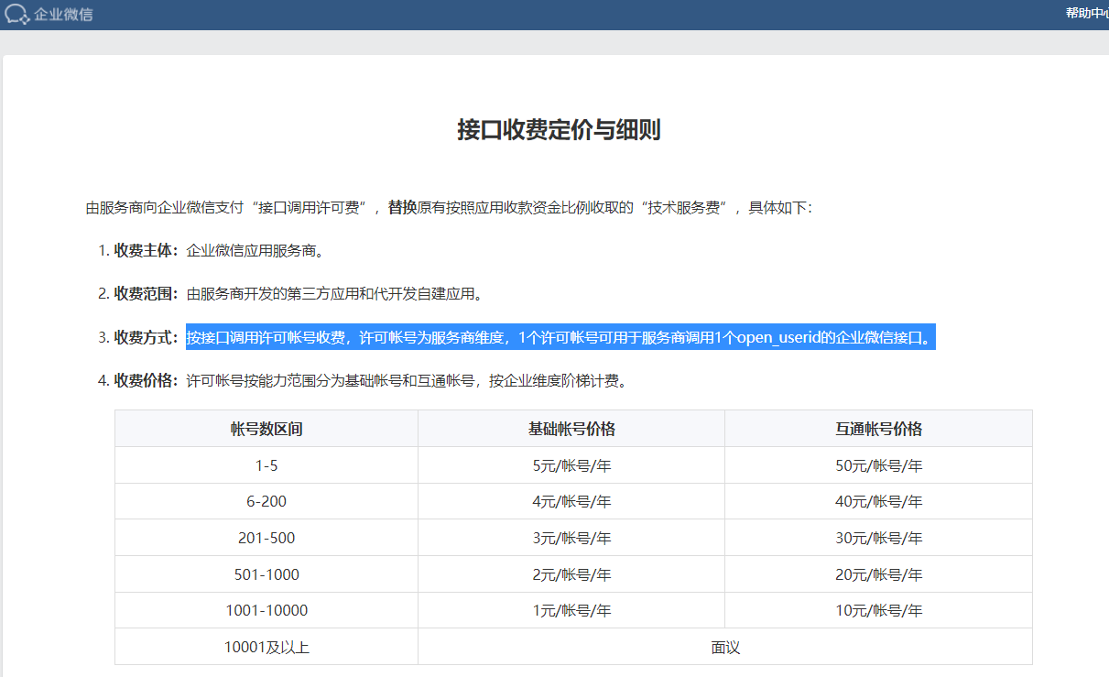This screenshot has height=677, width=1109.
Task: Click the 40元/帐号/年 price cell
Action: point(878,502)
